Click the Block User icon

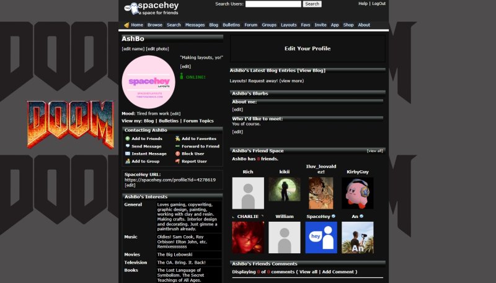(178, 154)
